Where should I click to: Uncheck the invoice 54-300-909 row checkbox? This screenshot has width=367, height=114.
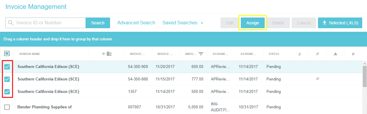(7, 67)
